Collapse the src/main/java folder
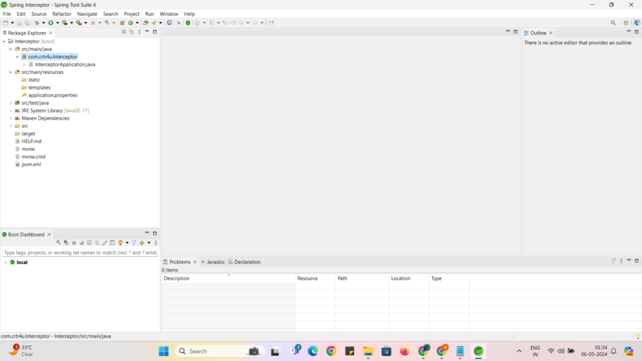The image size is (642, 361). (x=11, y=49)
